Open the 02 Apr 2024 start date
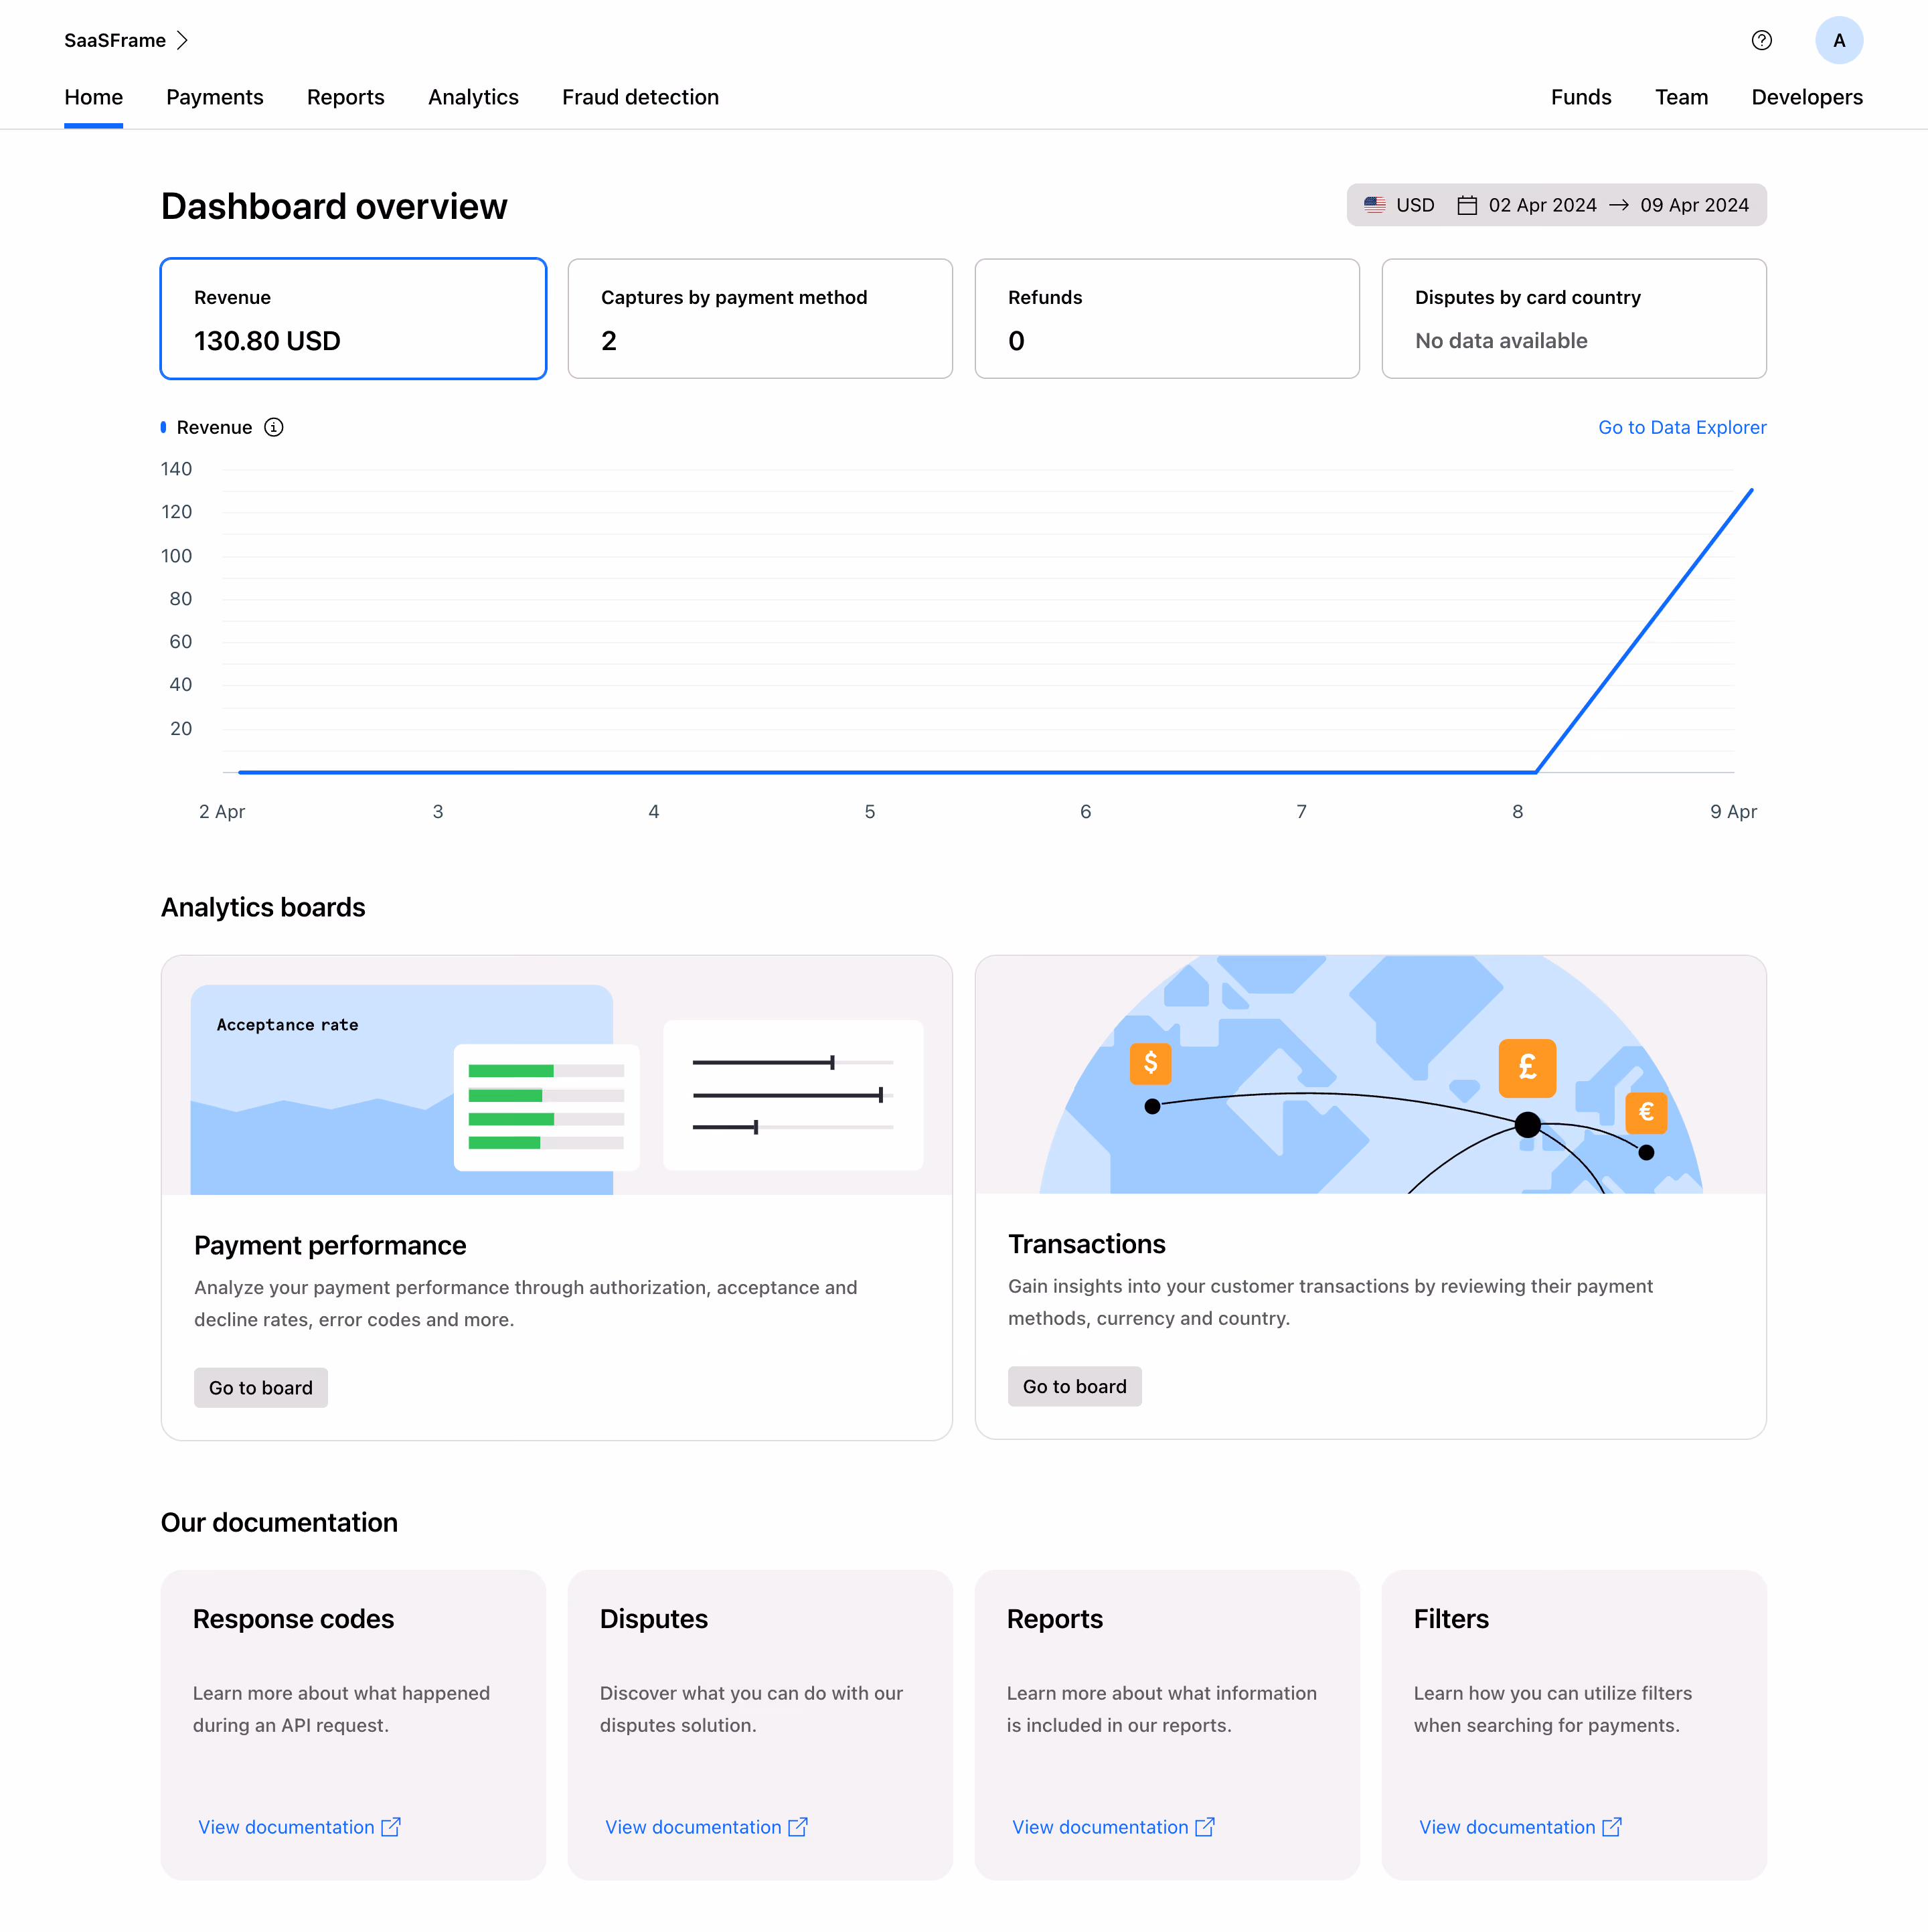 coord(1542,205)
